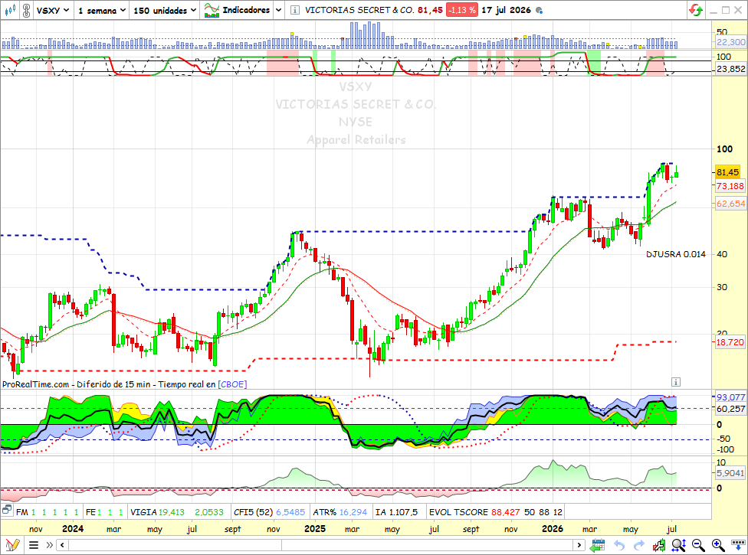
Task: Click the DJUSRA 0.014 label
Action: point(675,254)
